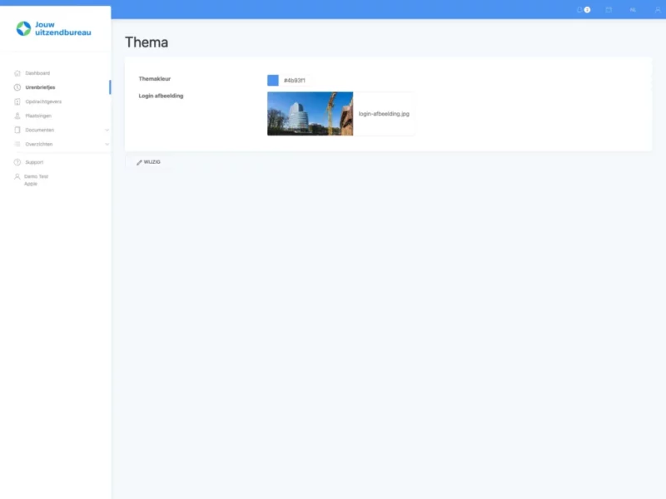The height and width of the screenshot is (499, 666).
Task: Expand the Documenten submenu chevron
Action: (106, 130)
